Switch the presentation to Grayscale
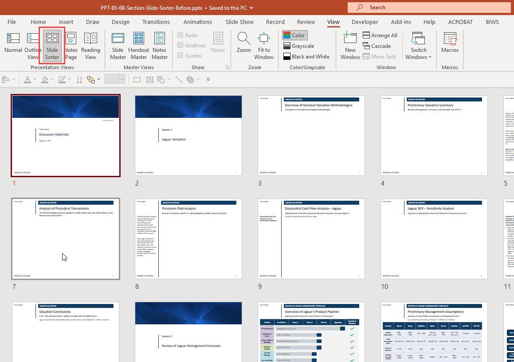This screenshot has width=514, height=362. tap(303, 46)
